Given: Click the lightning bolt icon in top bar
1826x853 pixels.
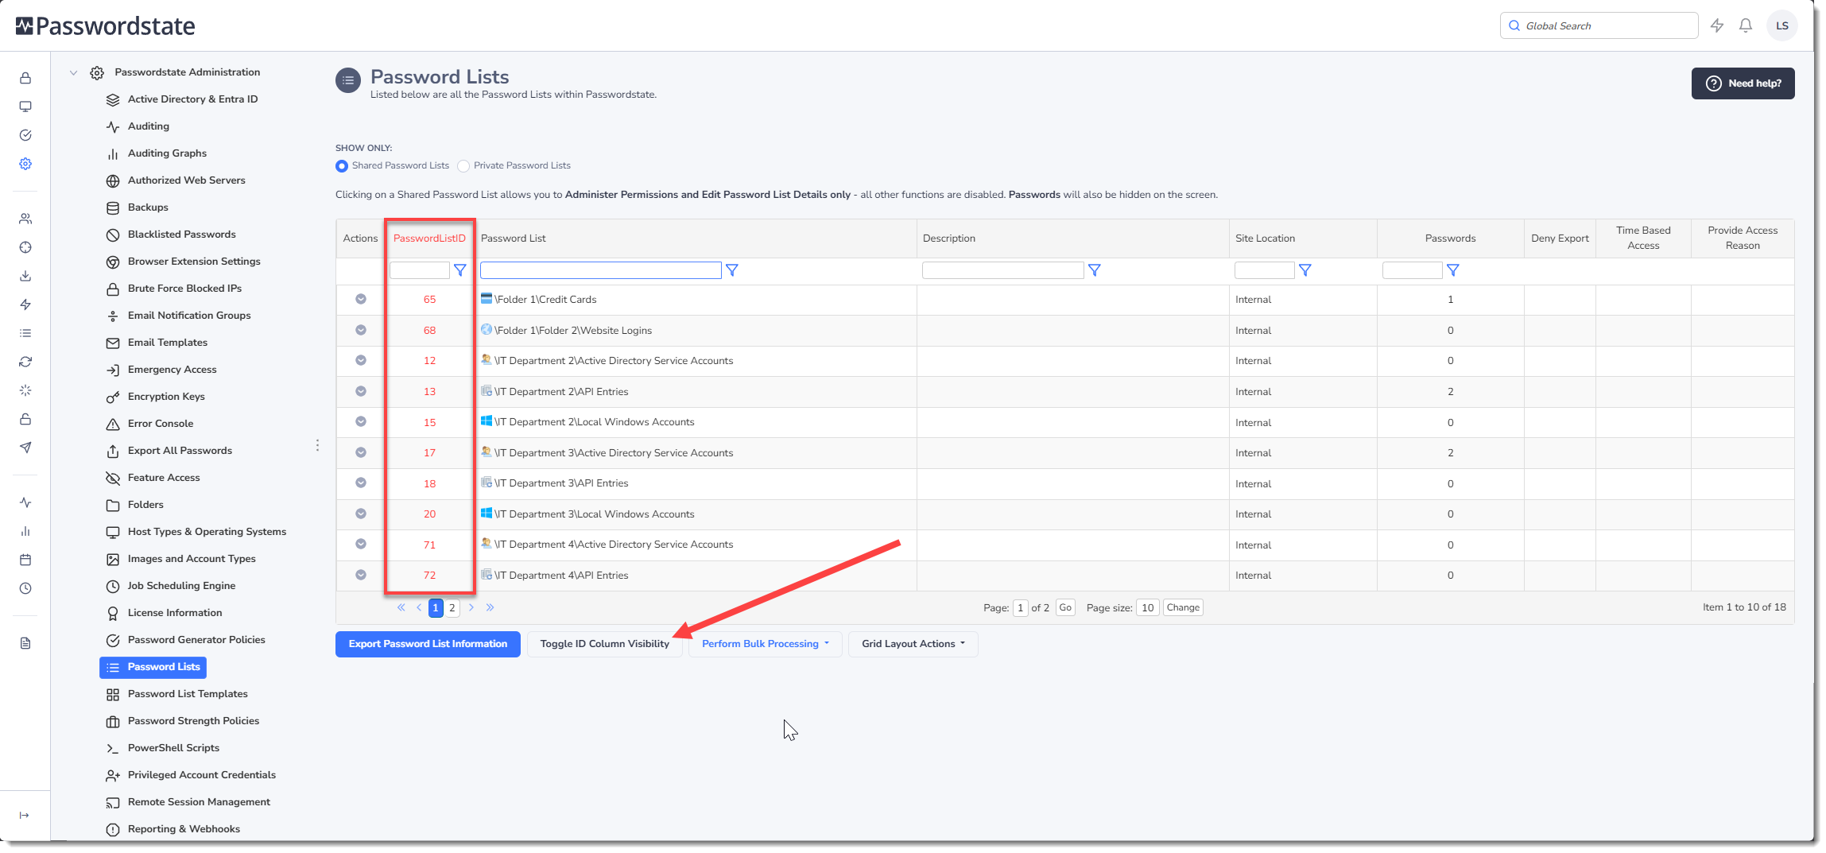Looking at the screenshot, I should coord(1717,25).
